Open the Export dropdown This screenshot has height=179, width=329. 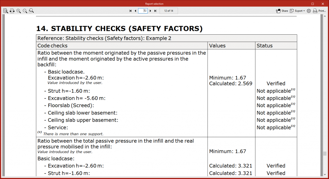pos(297,11)
